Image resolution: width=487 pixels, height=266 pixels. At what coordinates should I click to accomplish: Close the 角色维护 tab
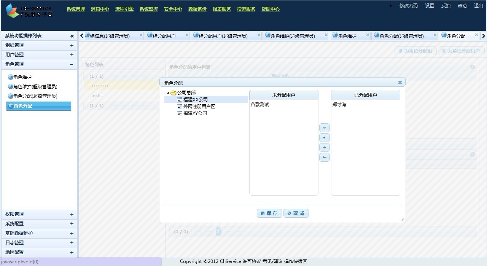pos(368,35)
